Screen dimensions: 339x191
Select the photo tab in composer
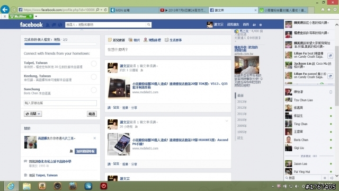pos(134,40)
